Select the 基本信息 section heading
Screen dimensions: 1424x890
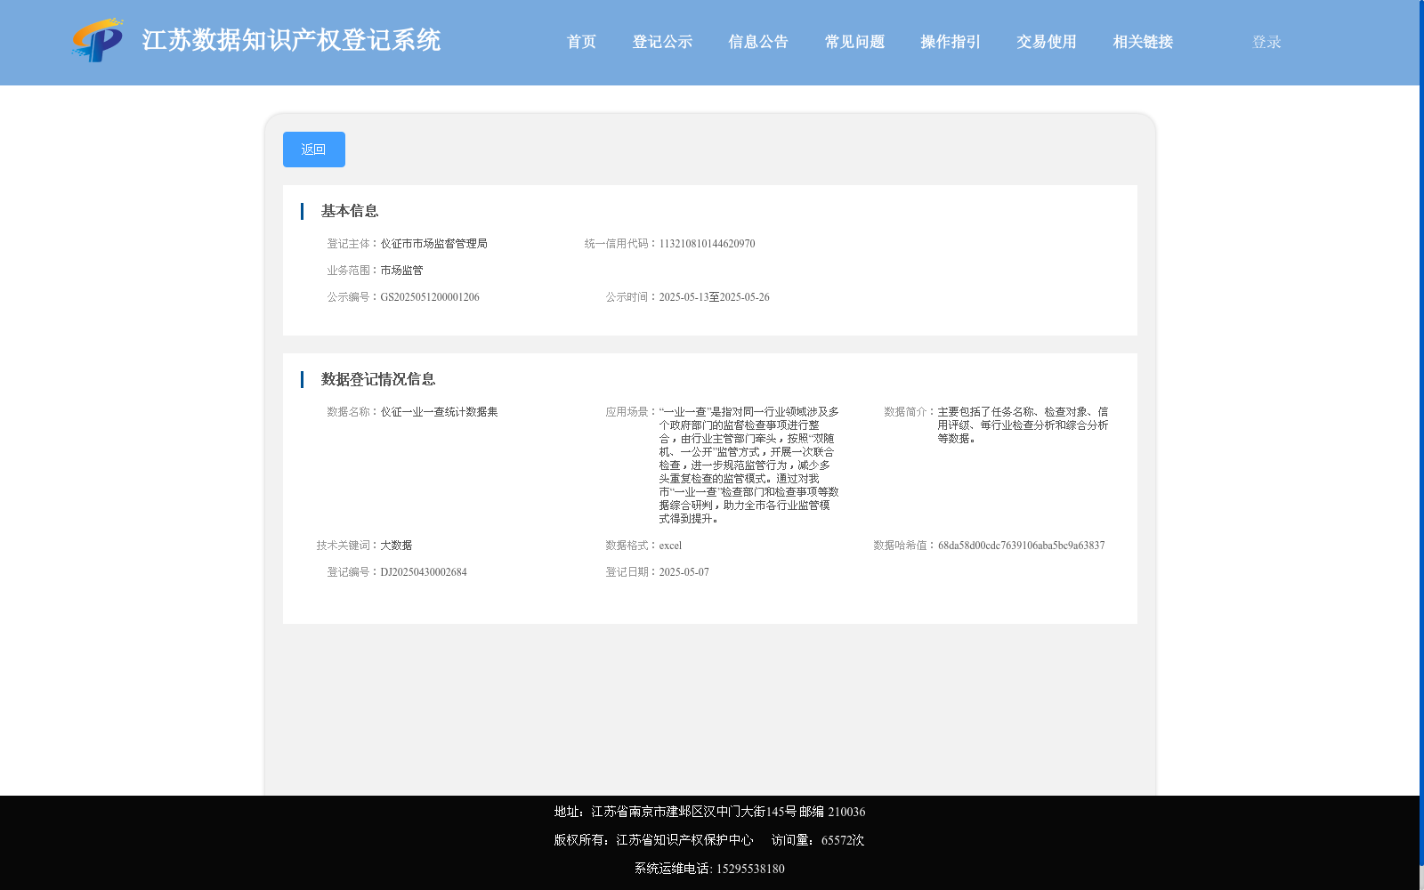pyautogui.click(x=350, y=211)
